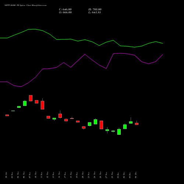Click the 14 Nov date label
Image resolution: width=184 pixels, height=184 pixels.
click(x=59, y=175)
